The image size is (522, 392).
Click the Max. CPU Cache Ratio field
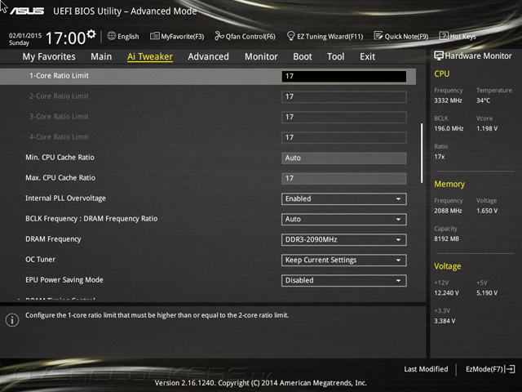[344, 178]
